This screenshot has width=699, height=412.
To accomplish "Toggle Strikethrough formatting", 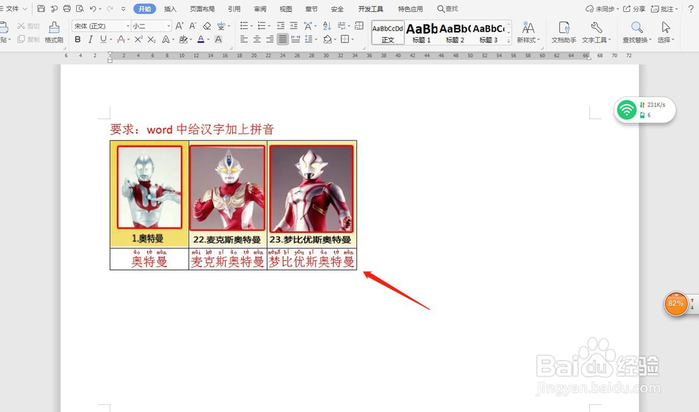I will [120, 39].
